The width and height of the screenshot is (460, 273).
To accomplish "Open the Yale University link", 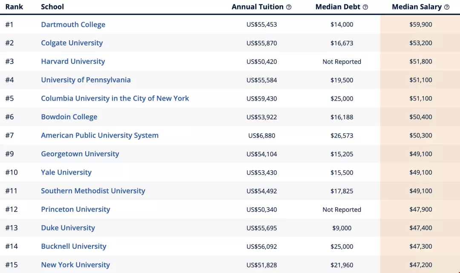I will pos(66,172).
